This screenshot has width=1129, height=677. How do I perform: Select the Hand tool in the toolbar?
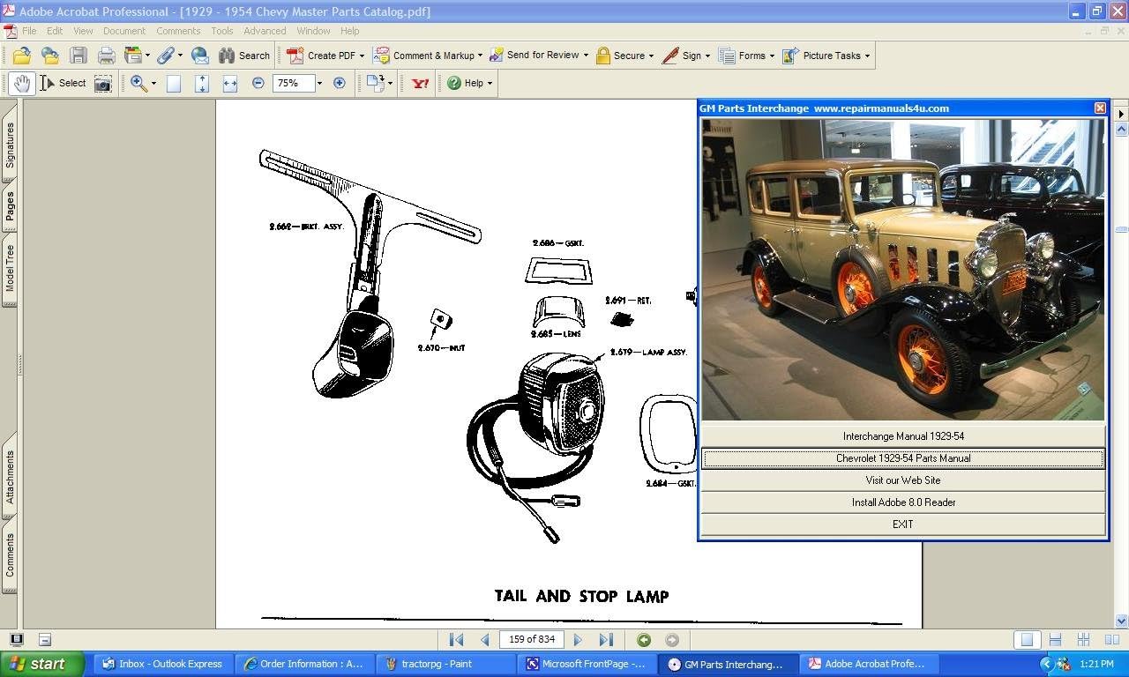coord(21,83)
